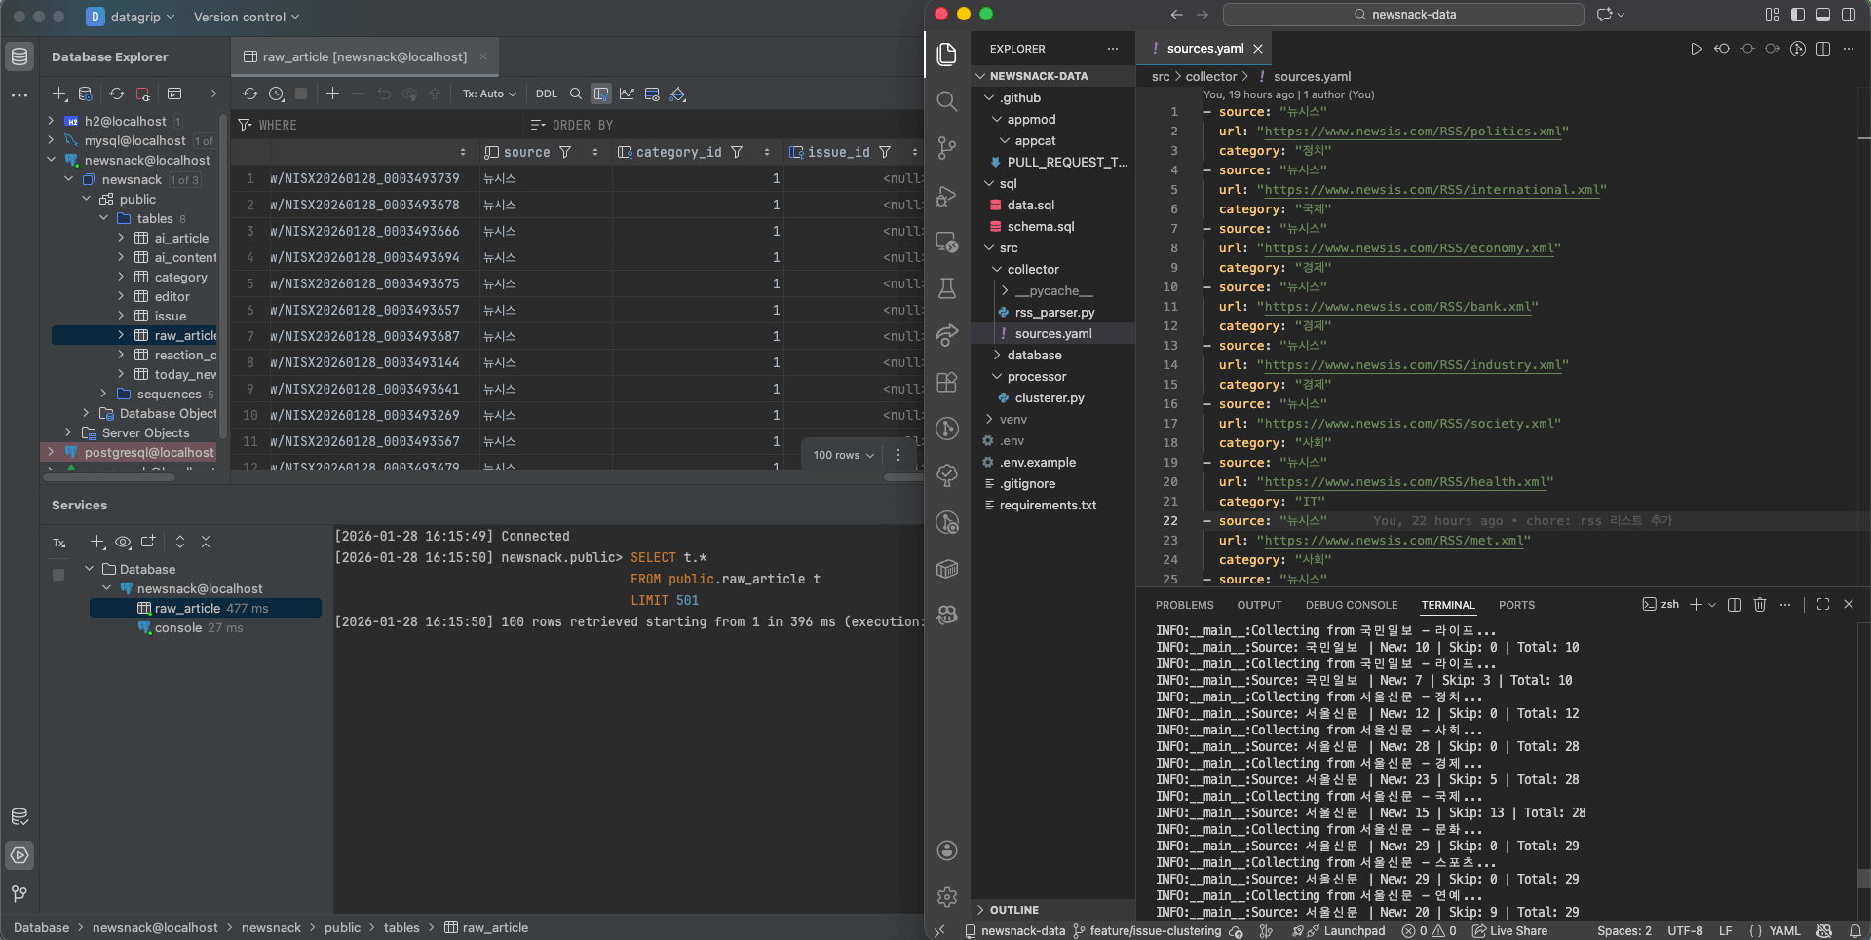Open VS Code Extensions view

946,382
